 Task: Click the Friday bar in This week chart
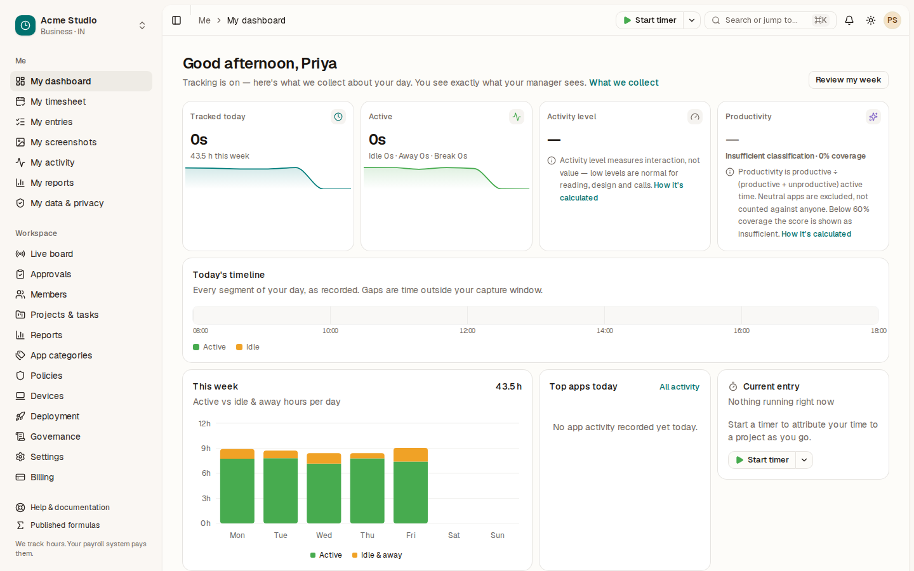(x=411, y=485)
